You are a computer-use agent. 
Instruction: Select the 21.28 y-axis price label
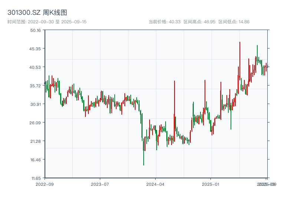pyautogui.click(x=36, y=141)
